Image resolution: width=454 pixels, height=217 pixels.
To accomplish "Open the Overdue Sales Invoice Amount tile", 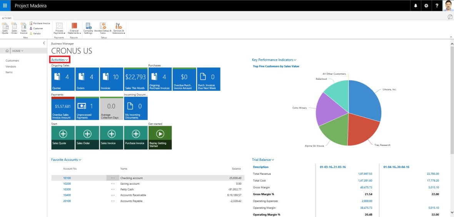I will pyautogui.click(x=63, y=108).
